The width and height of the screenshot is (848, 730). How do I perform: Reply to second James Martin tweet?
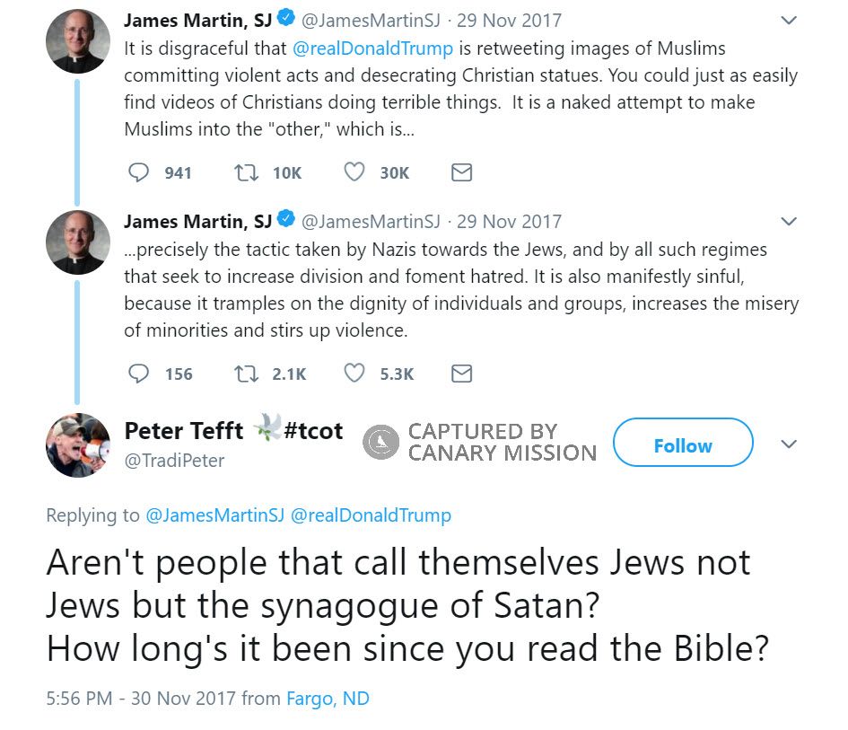pos(138,374)
